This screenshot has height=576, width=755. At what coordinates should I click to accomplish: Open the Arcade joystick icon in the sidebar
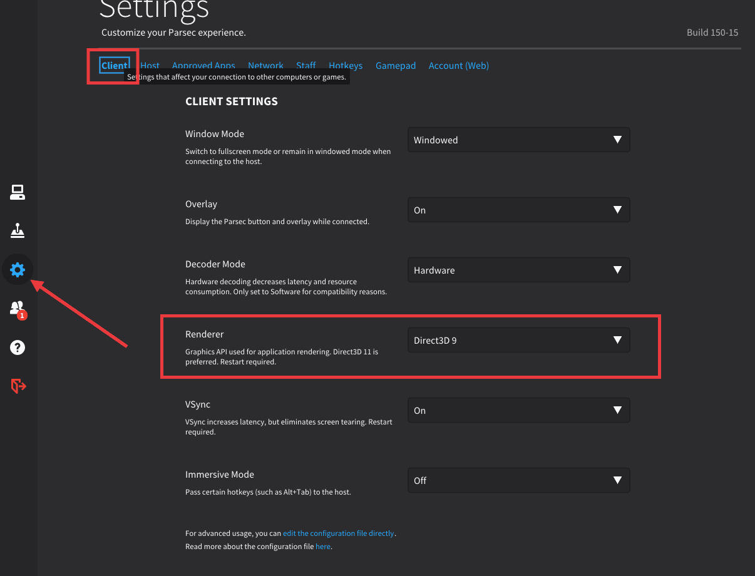(18, 231)
